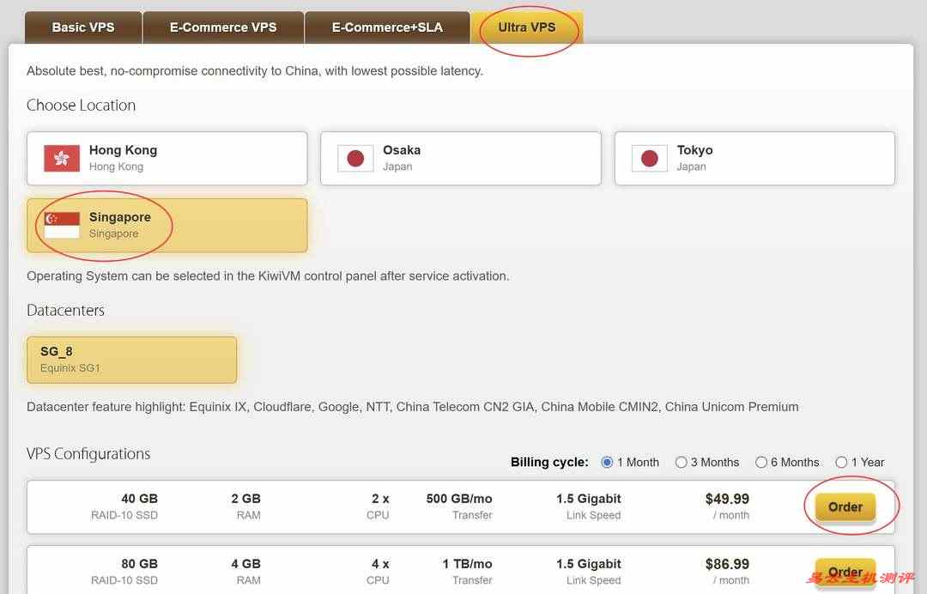This screenshot has height=594, width=927.
Task: Order the $49.99 per month plan
Action: [x=845, y=507]
